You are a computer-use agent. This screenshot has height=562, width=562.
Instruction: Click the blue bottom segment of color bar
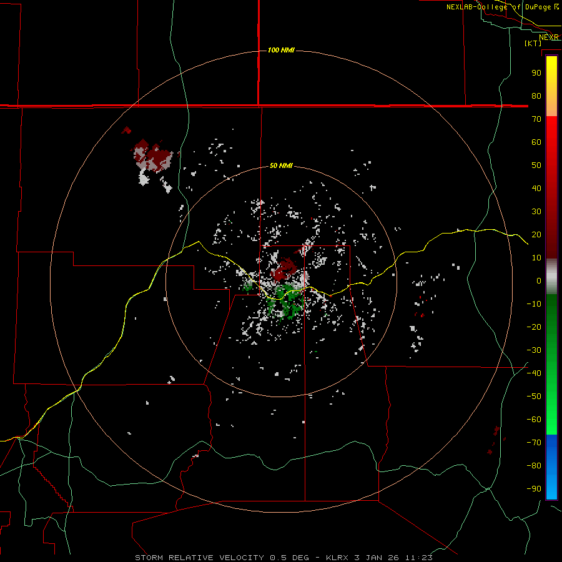point(551,466)
